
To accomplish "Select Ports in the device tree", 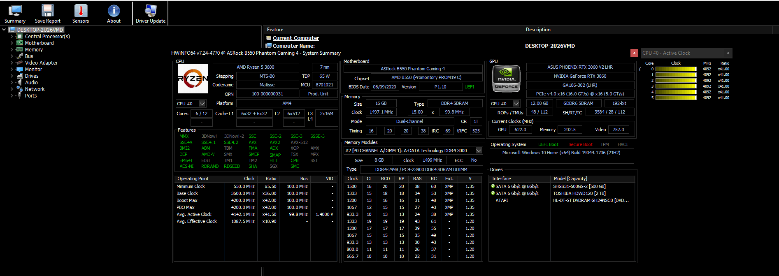I will pyautogui.click(x=31, y=95).
